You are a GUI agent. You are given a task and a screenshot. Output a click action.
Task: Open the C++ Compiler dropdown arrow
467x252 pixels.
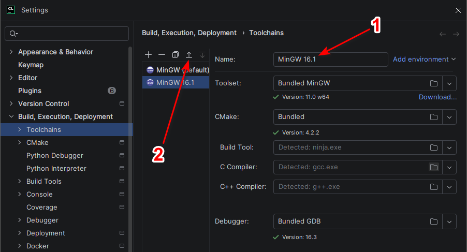click(449, 187)
